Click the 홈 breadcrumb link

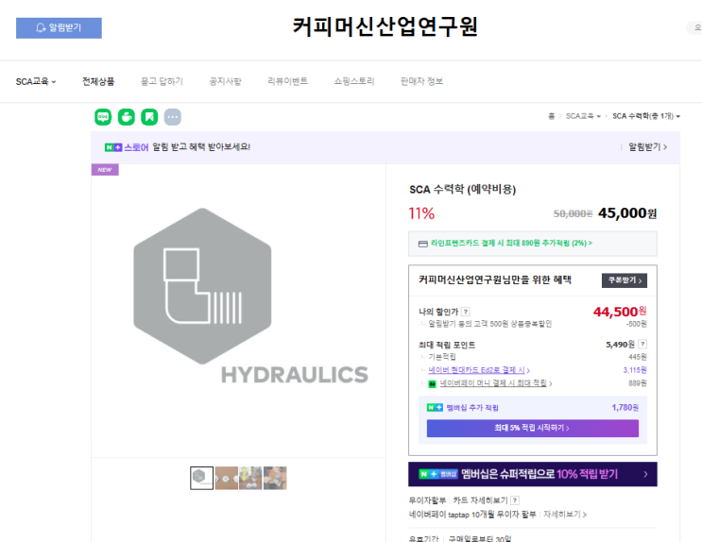pos(552,116)
